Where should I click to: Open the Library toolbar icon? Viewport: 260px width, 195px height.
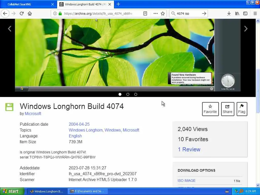pos(237,13)
